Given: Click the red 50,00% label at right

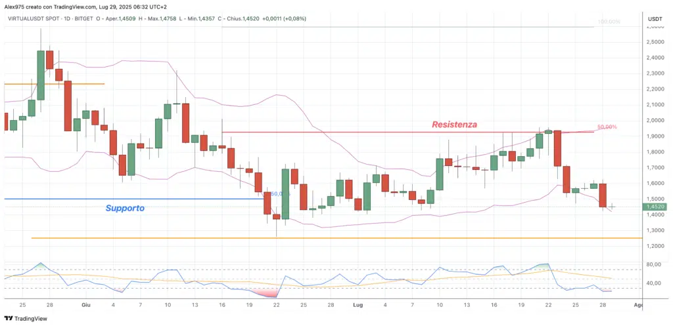Looking at the screenshot, I should coord(607,127).
